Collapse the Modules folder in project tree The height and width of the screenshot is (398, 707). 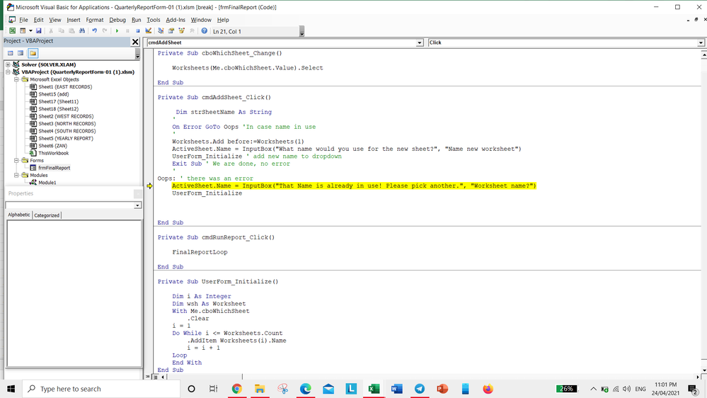[16, 175]
